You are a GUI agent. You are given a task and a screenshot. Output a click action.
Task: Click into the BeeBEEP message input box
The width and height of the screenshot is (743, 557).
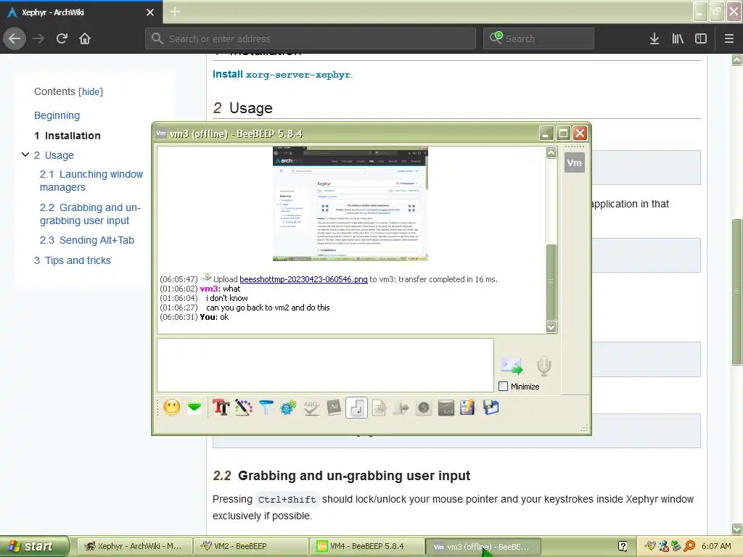pos(325,366)
